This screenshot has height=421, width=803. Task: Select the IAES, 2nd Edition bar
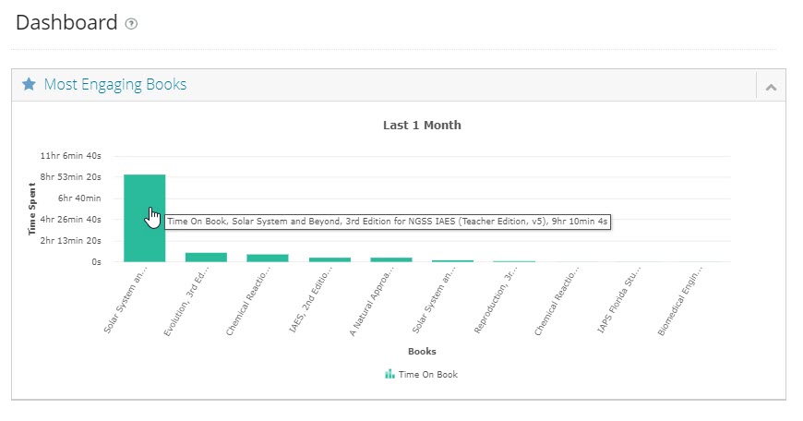330,259
